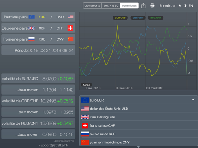Select franc suisse CHF
198x148 pixels.
(x=139, y=125)
